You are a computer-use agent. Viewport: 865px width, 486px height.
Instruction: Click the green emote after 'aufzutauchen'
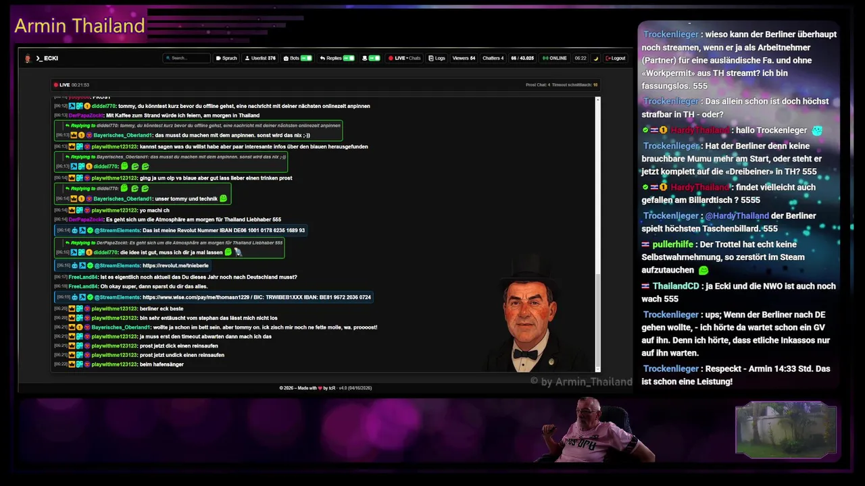tap(703, 270)
